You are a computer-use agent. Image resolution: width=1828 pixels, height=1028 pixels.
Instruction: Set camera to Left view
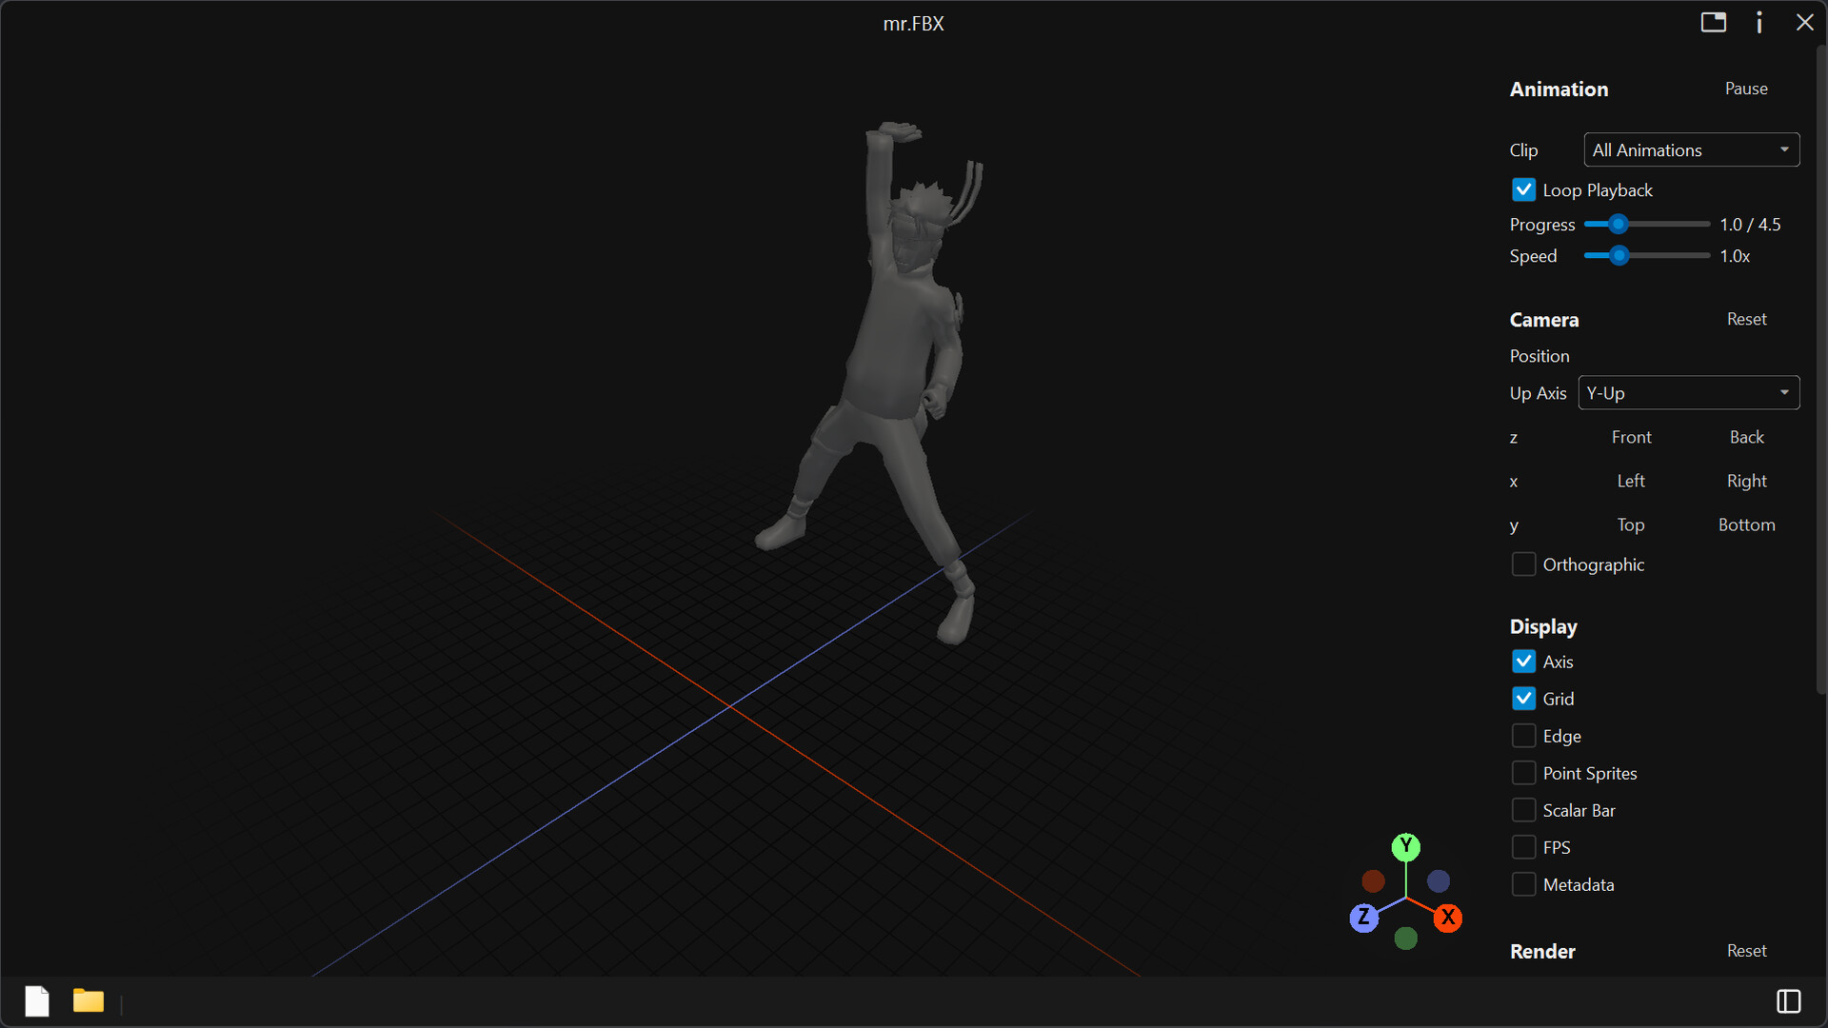pos(1631,481)
